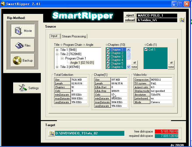Open the Stream Processing tab
Image resolution: width=192 pixels, height=147 pixels.
click(x=74, y=36)
